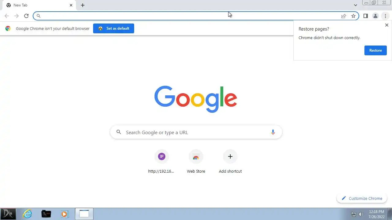Screen dimensions: 392x220
Task: Click the magnifier icon in Google search box
Action: [119, 132]
